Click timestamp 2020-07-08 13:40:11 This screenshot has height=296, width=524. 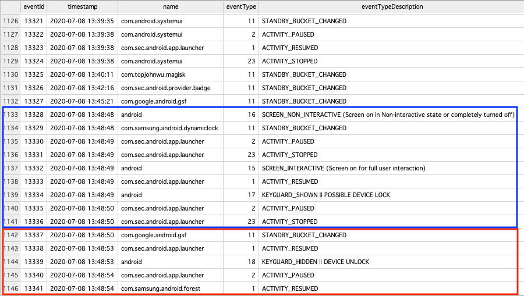click(x=82, y=75)
